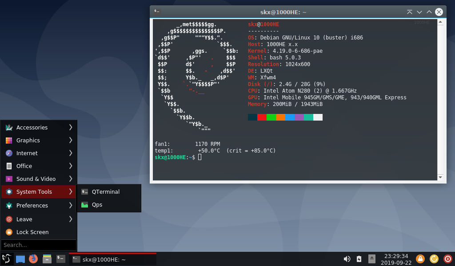Click the Accessories category icon
This screenshot has height=266, width=455.
point(9,127)
